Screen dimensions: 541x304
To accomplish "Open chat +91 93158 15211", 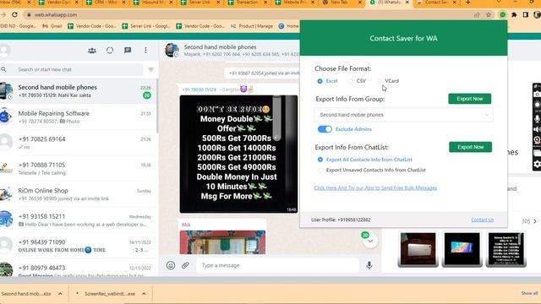I will [79, 220].
